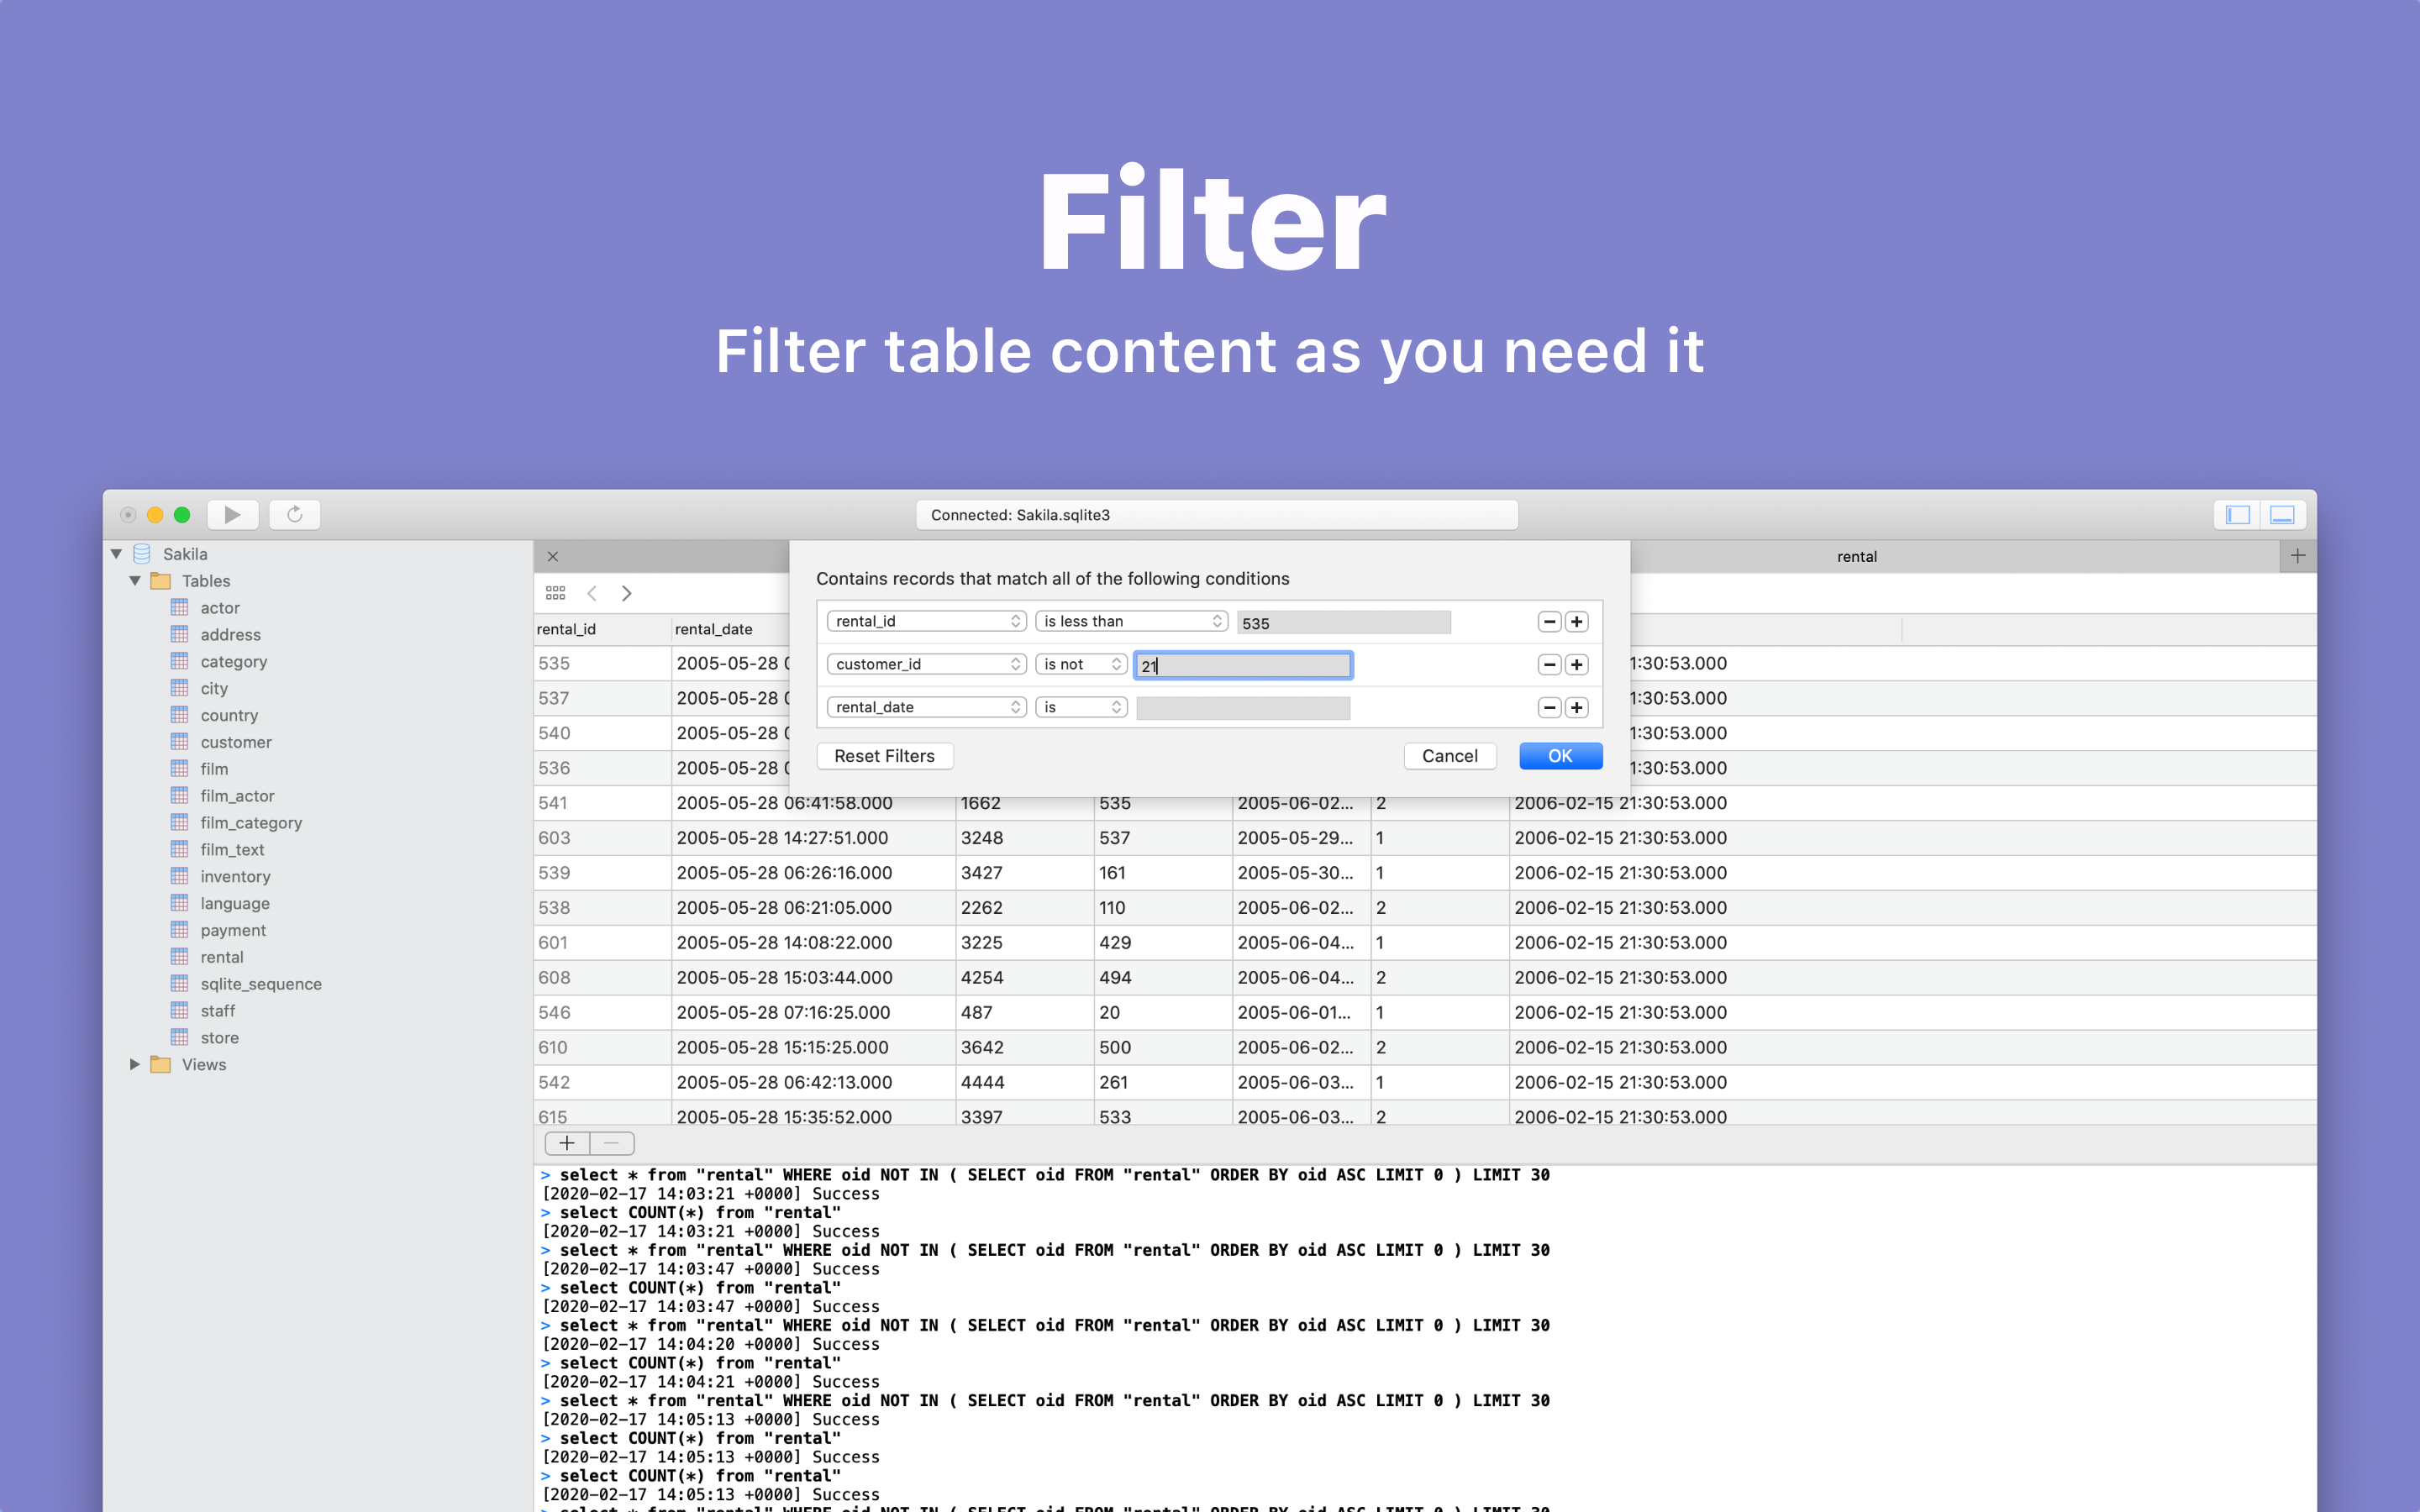Remove the rental_date filter condition
The image size is (2420, 1512).
pyautogui.click(x=1549, y=708)
